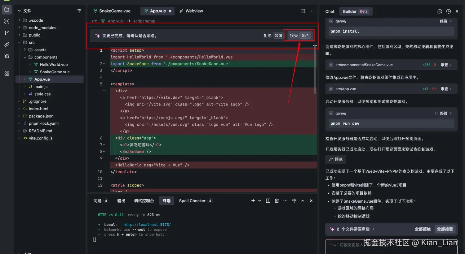Click the 预览 preview button

click(336, 159)
